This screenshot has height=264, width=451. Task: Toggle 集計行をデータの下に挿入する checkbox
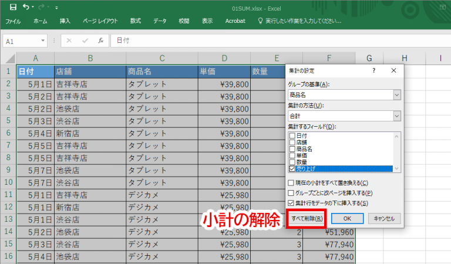(291, 203)
